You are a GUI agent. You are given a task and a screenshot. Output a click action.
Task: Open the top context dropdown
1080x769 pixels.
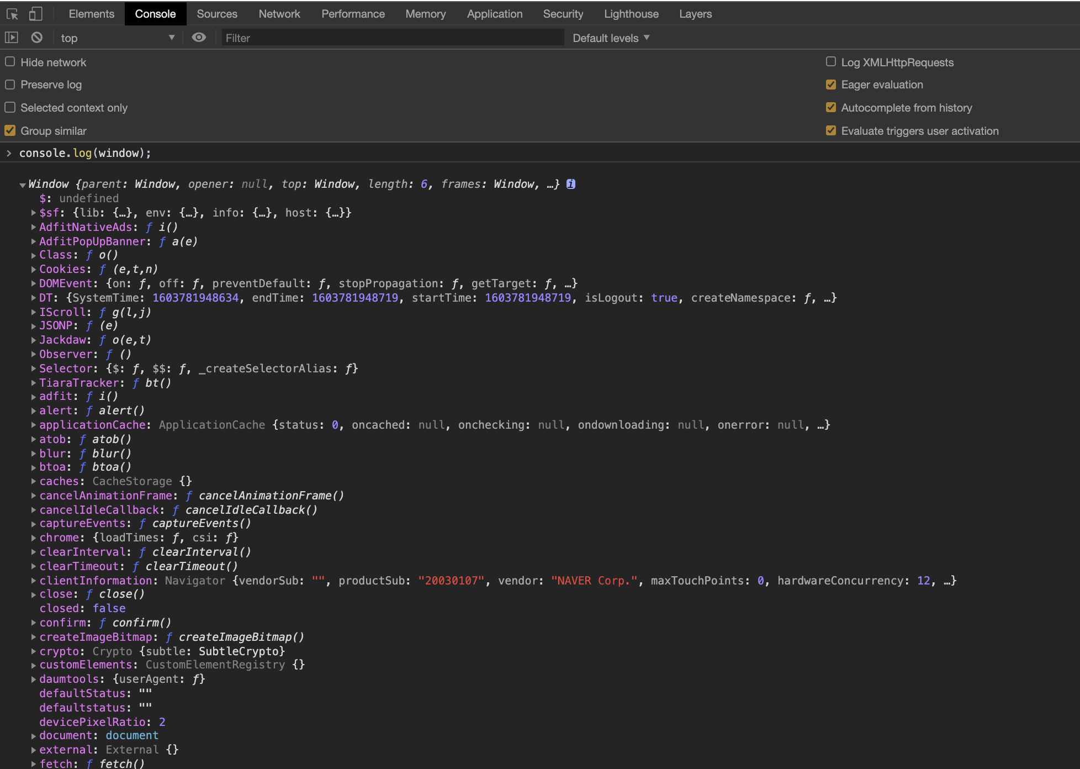point(117,38)
